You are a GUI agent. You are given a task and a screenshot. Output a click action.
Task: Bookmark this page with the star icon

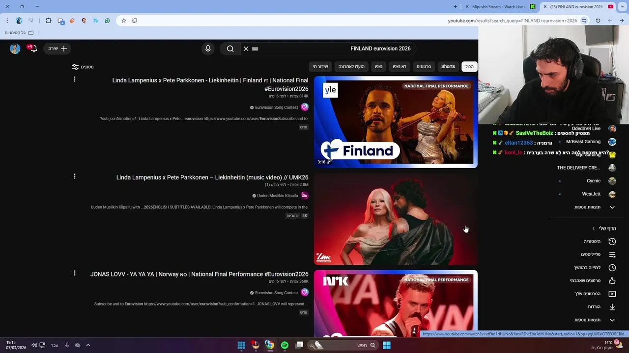[x=124, y=21]
